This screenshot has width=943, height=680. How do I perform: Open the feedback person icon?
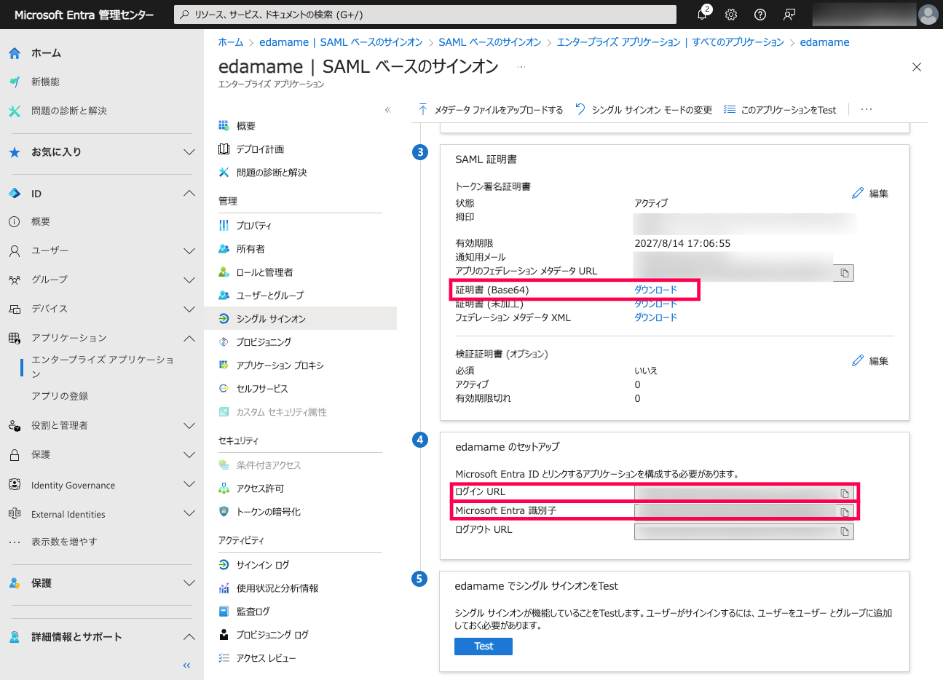pyautogui.click(x=789, y=15)
